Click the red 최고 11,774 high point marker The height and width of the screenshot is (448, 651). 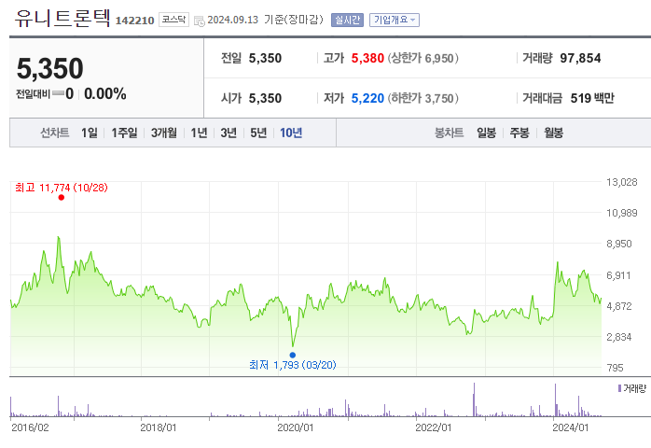(x=62, y=198)
